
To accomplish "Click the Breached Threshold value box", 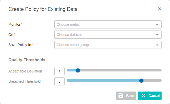I will coord(59,81).
